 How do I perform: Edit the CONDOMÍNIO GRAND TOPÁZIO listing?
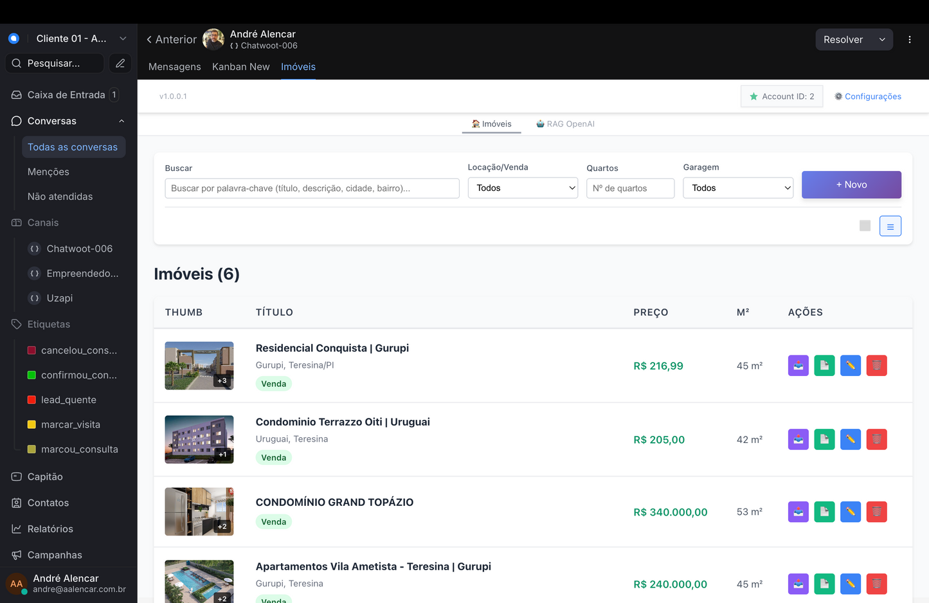pos(850,512)
